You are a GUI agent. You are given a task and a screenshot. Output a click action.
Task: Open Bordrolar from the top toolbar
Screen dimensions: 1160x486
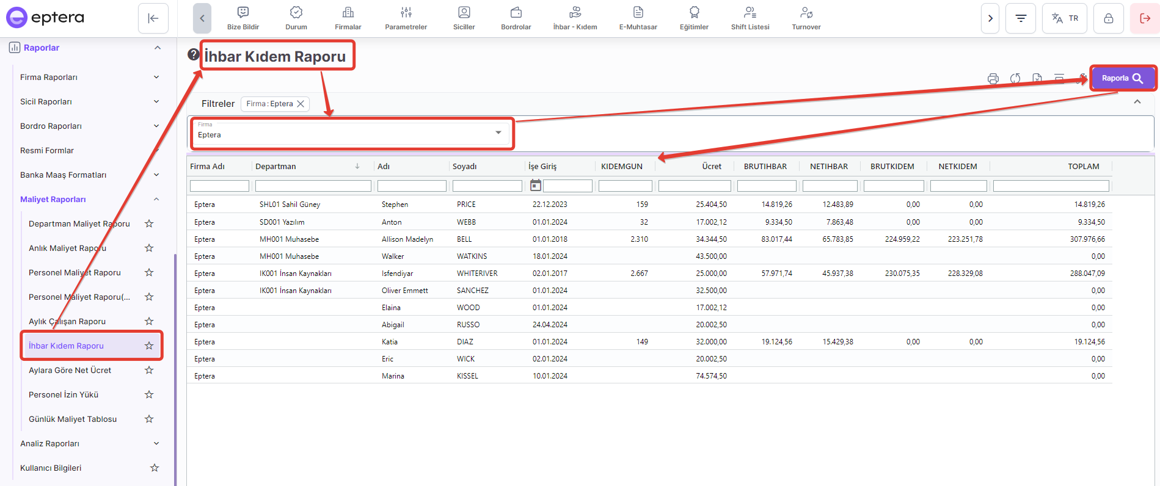[516, 18]
